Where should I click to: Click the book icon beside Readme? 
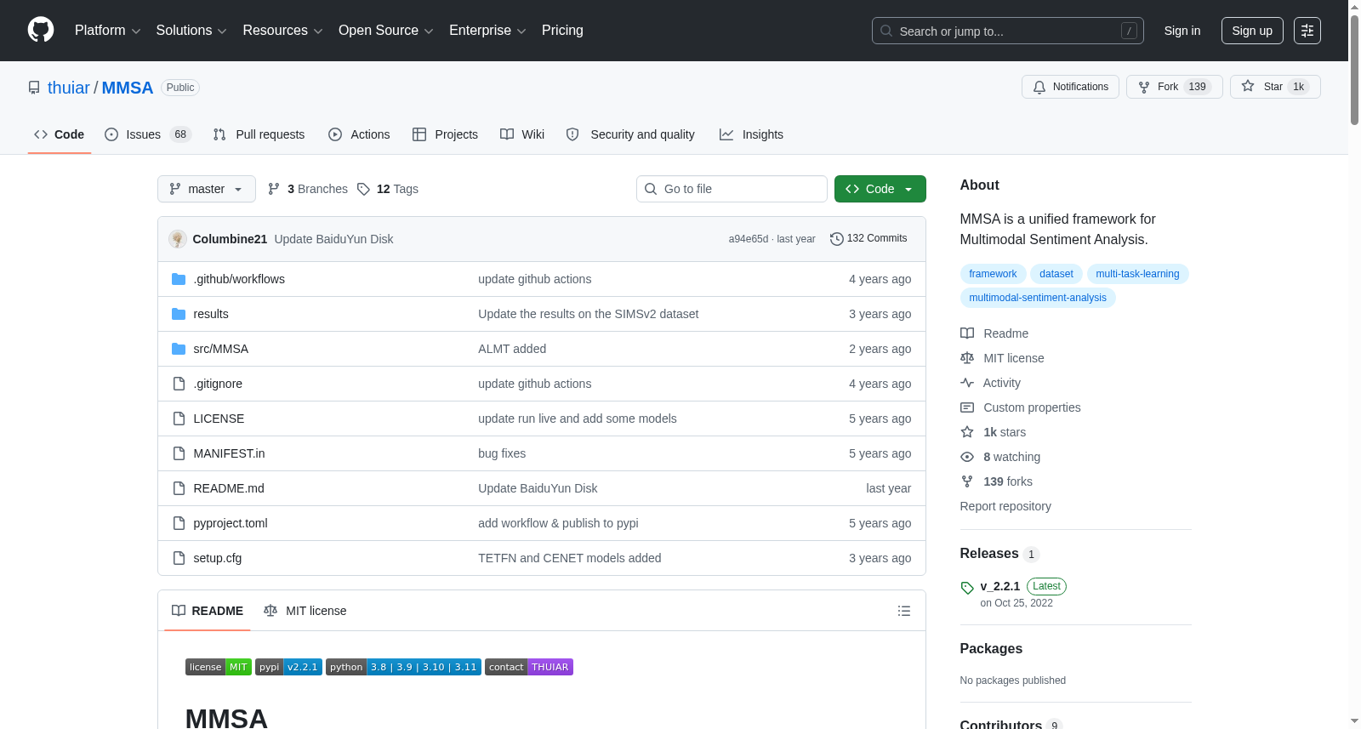point(967,333)
